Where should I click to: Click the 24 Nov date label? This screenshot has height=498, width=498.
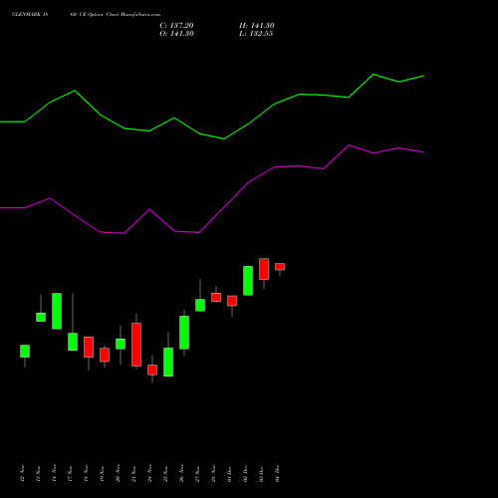[149, 473]
